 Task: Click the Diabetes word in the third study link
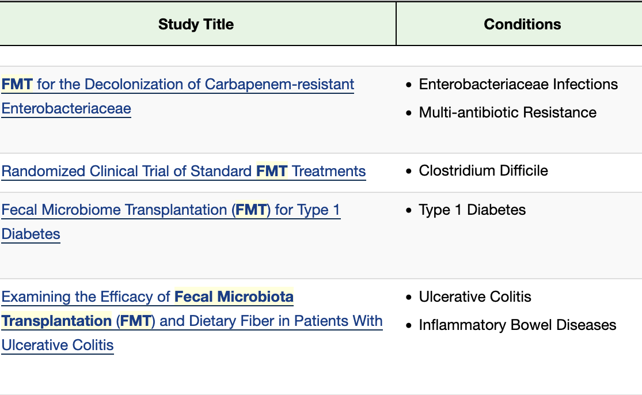pos(30,234)
